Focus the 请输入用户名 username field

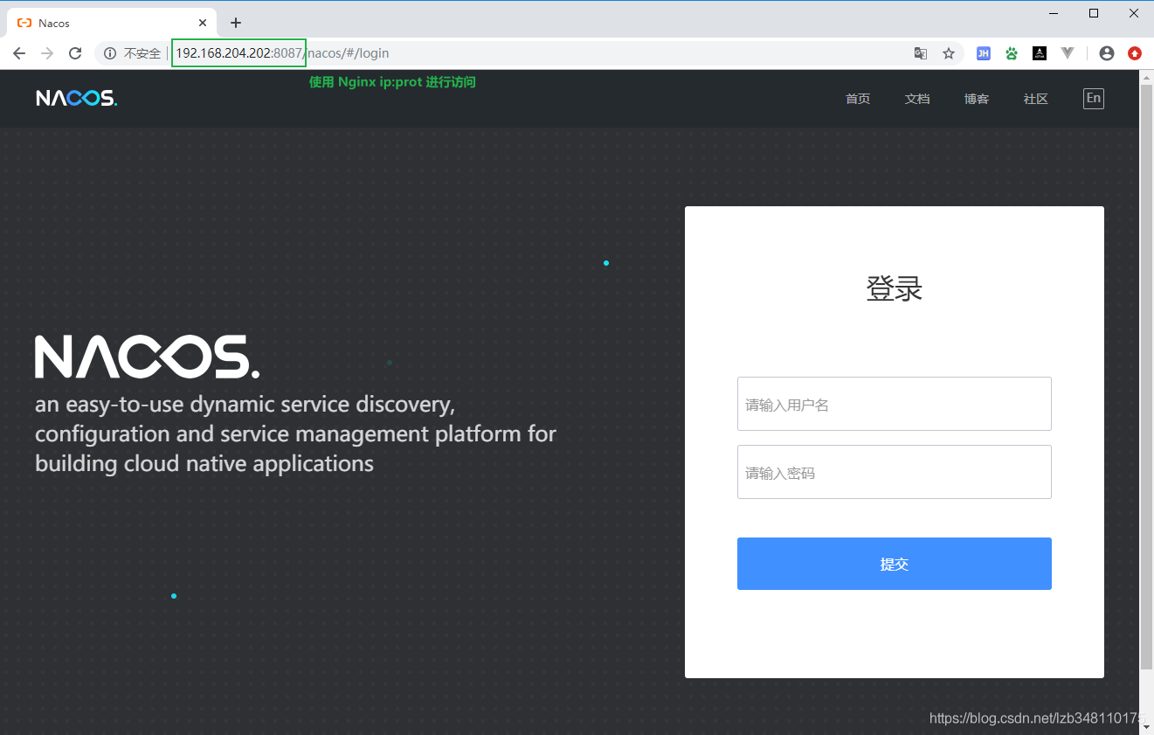tap(895, 404)
